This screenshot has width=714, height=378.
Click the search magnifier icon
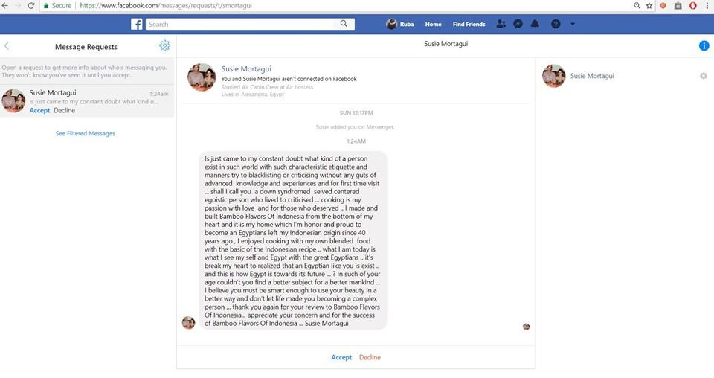click(x=344, y=24)
